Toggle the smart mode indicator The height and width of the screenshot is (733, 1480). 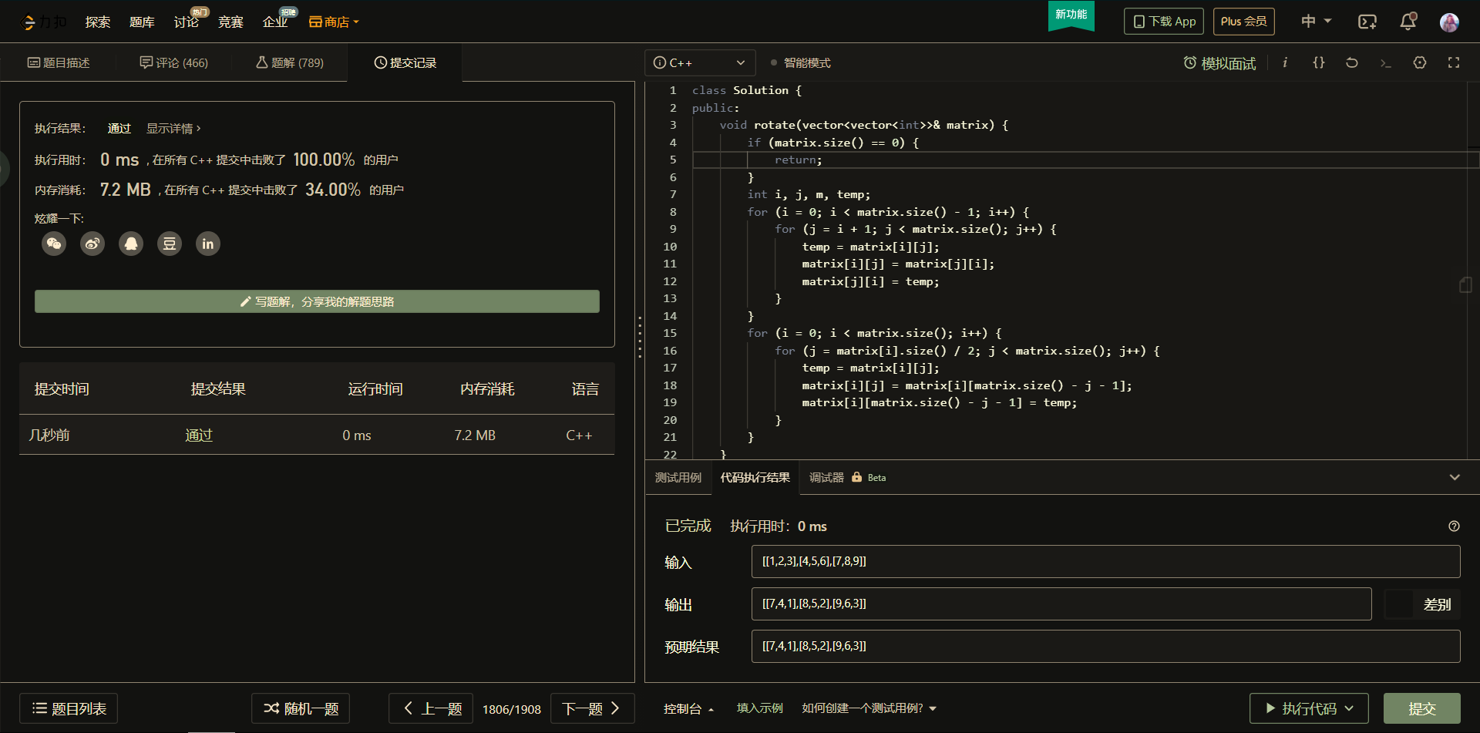[801, 63]
